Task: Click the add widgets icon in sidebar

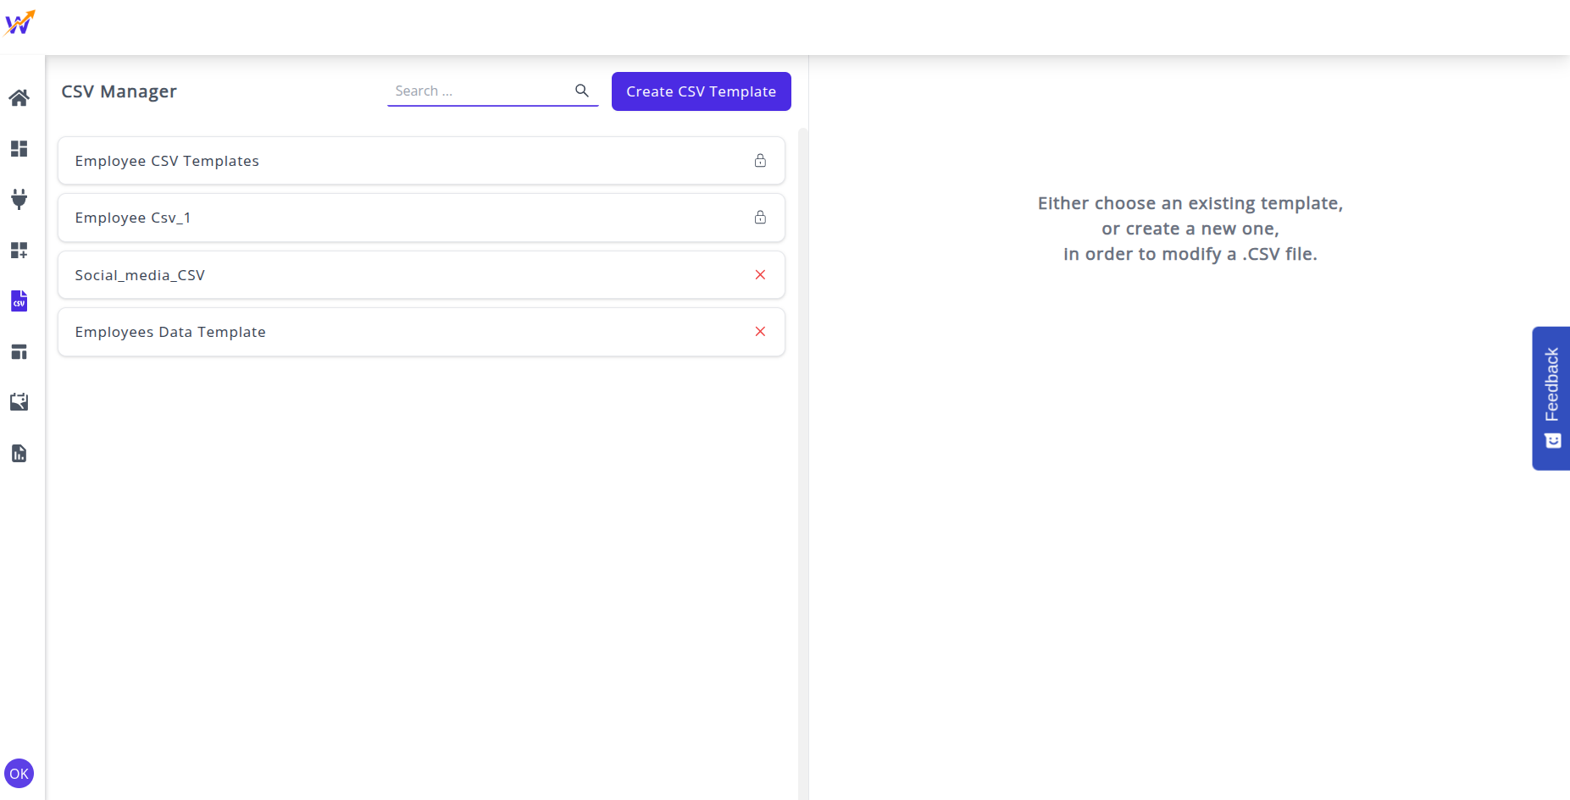Action: 19,250
